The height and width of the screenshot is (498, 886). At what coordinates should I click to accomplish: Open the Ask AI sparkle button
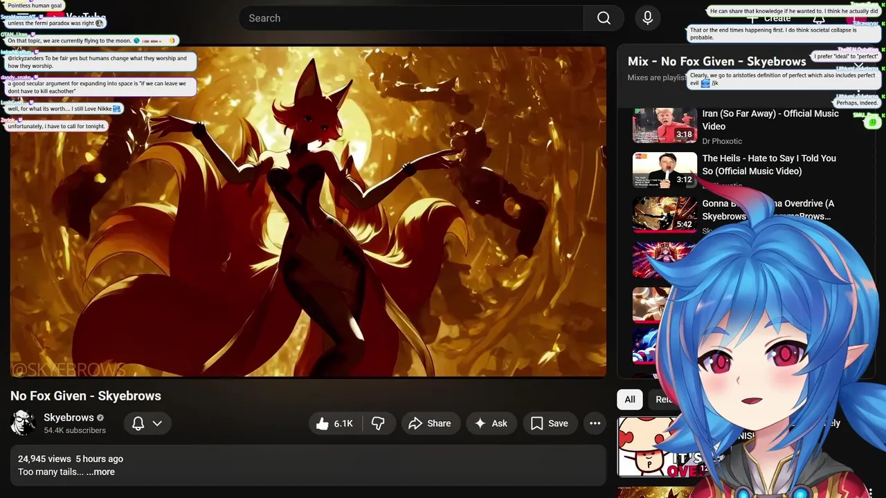click(x=491, y=423)
